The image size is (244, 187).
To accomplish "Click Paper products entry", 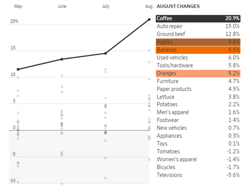I will click(196, 89).
